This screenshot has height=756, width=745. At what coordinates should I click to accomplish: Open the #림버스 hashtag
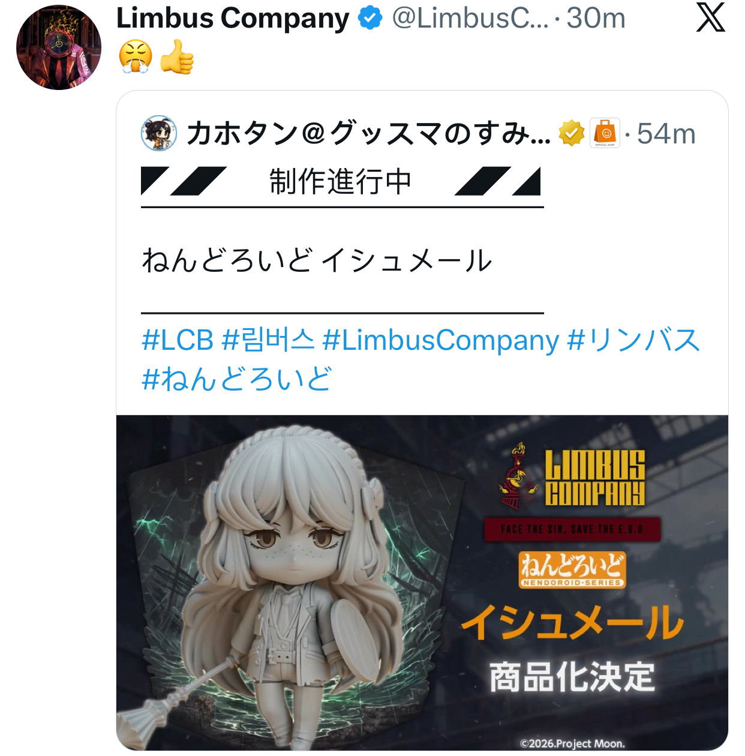pyautogui.click(x=268, y=340)
